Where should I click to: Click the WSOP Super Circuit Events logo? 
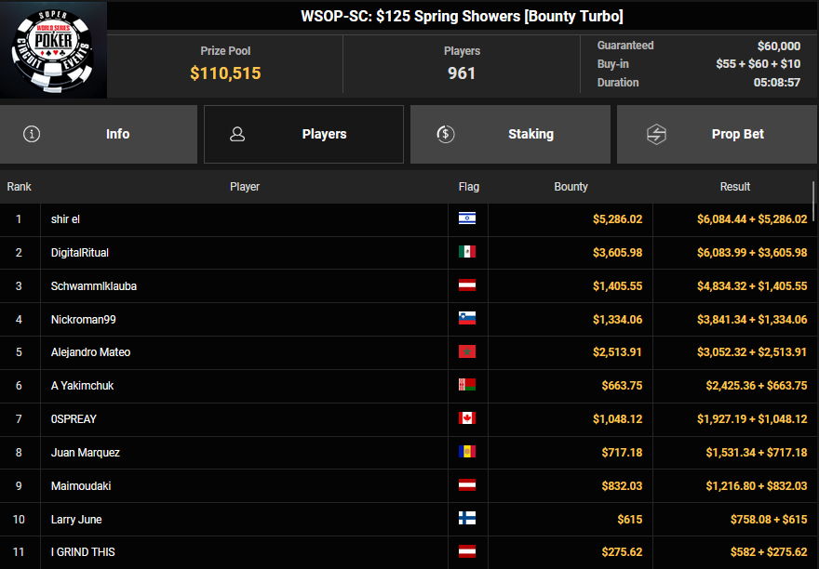53,49
